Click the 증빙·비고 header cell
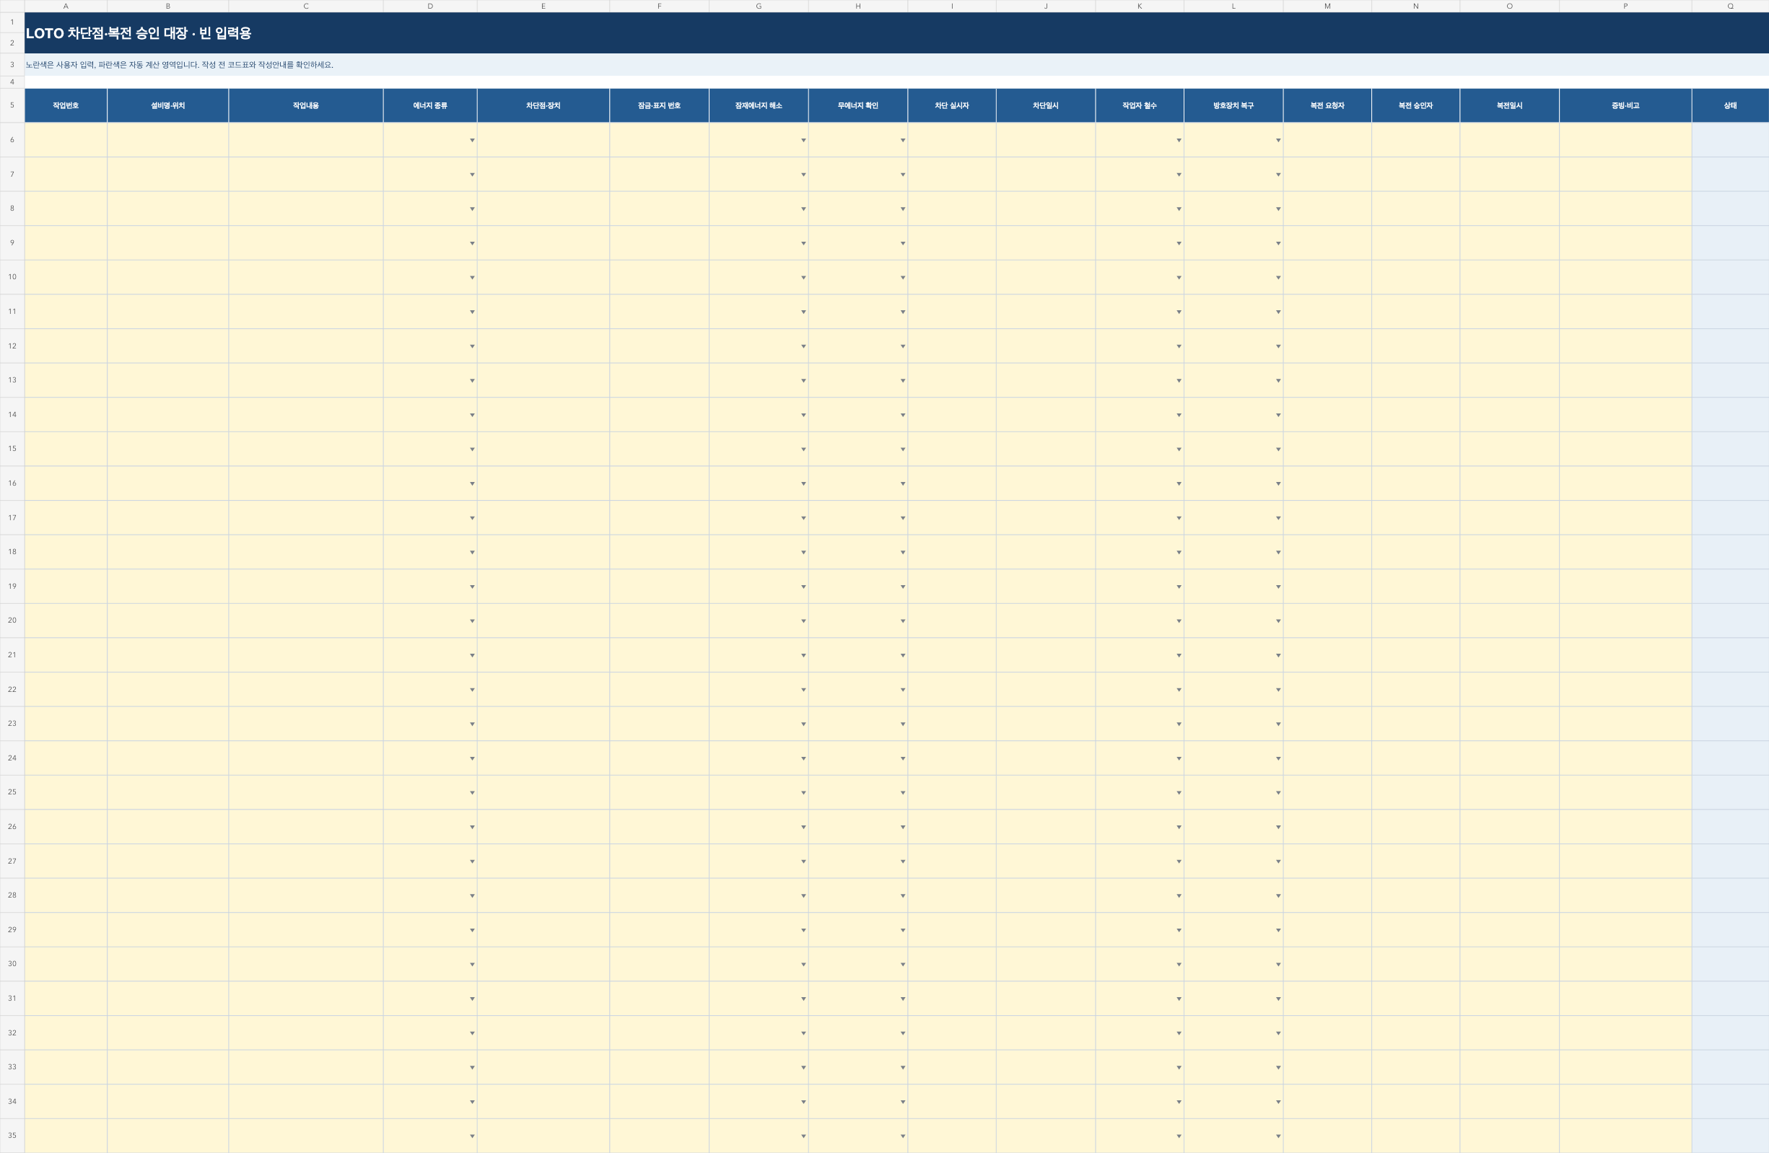1769x1153 pixels. pyautogui.click(x=1625, y=105)
